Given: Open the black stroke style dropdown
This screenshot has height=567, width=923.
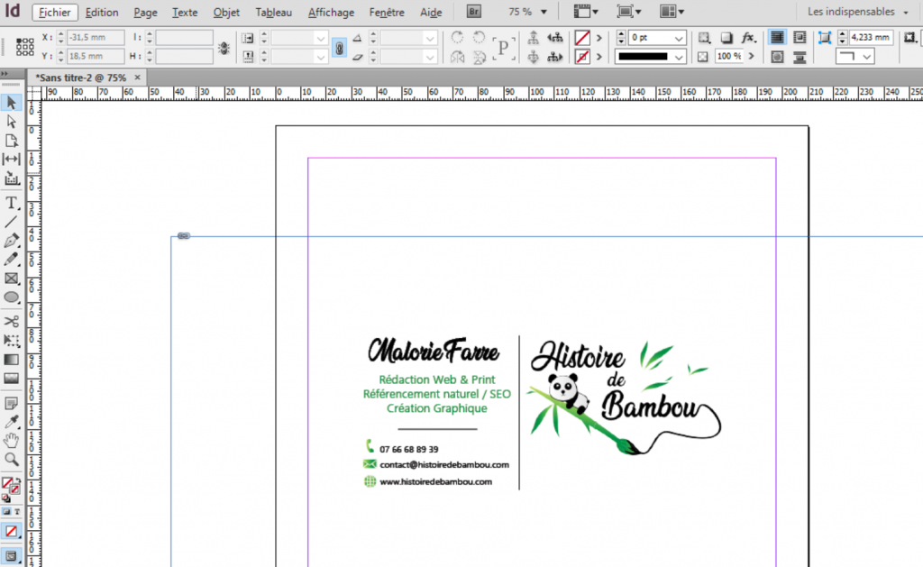Looking at the screenshot, I should 679,57.
